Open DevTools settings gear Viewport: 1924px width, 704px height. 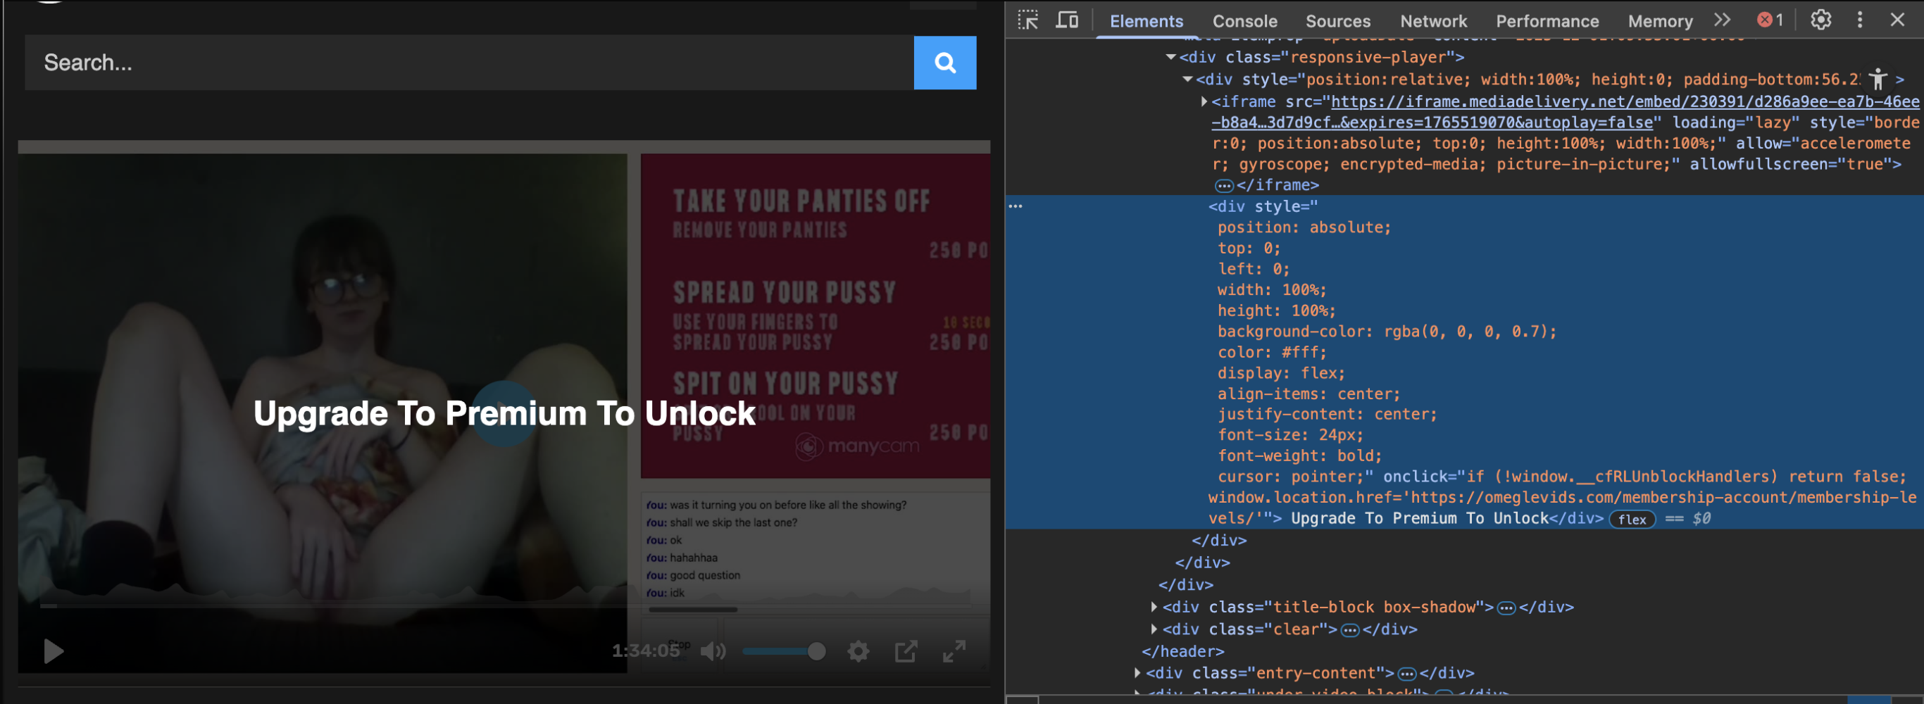(1820, 20)
